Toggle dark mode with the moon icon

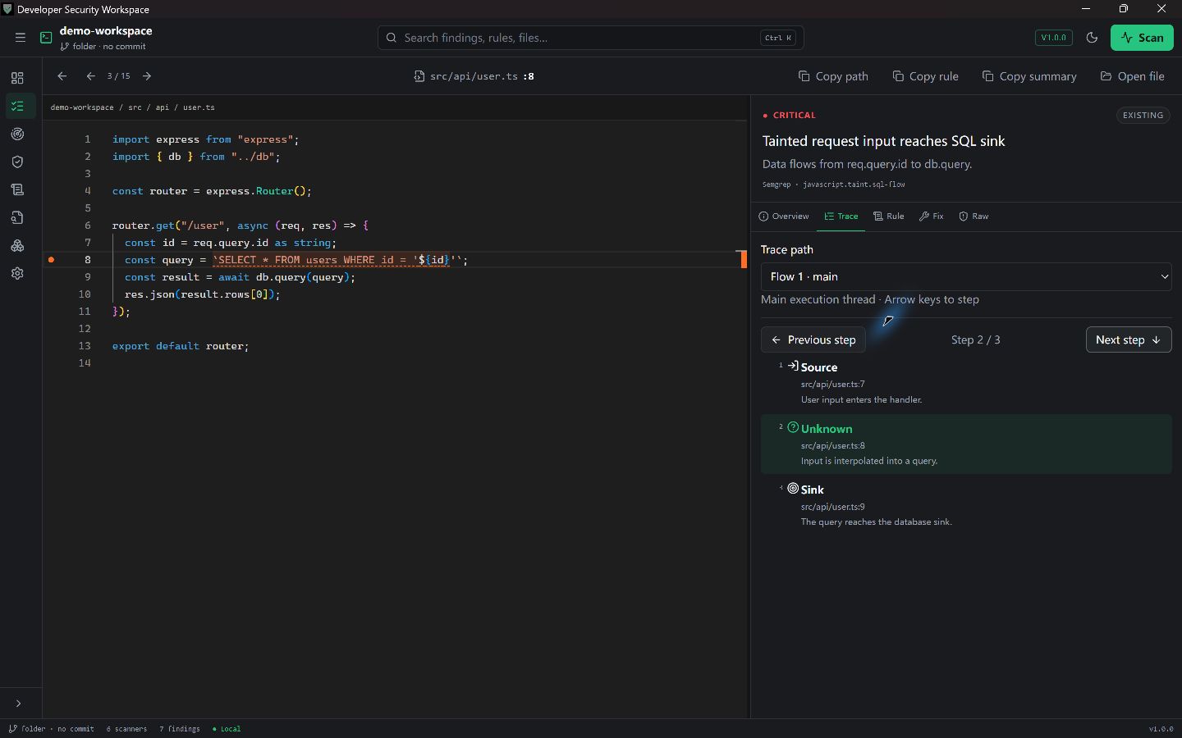[x=1092, y=38]
